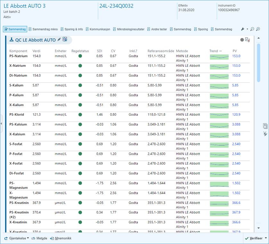Click the vertical scrollbar thumb of results list
The height and width of the screenshot is (244, 269).
click(258, 63)
